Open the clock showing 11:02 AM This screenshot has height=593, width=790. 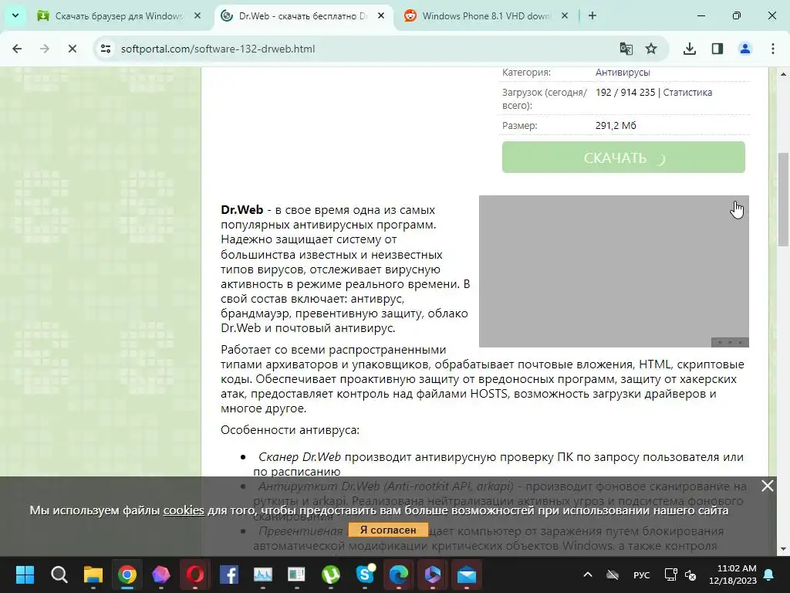733,574
